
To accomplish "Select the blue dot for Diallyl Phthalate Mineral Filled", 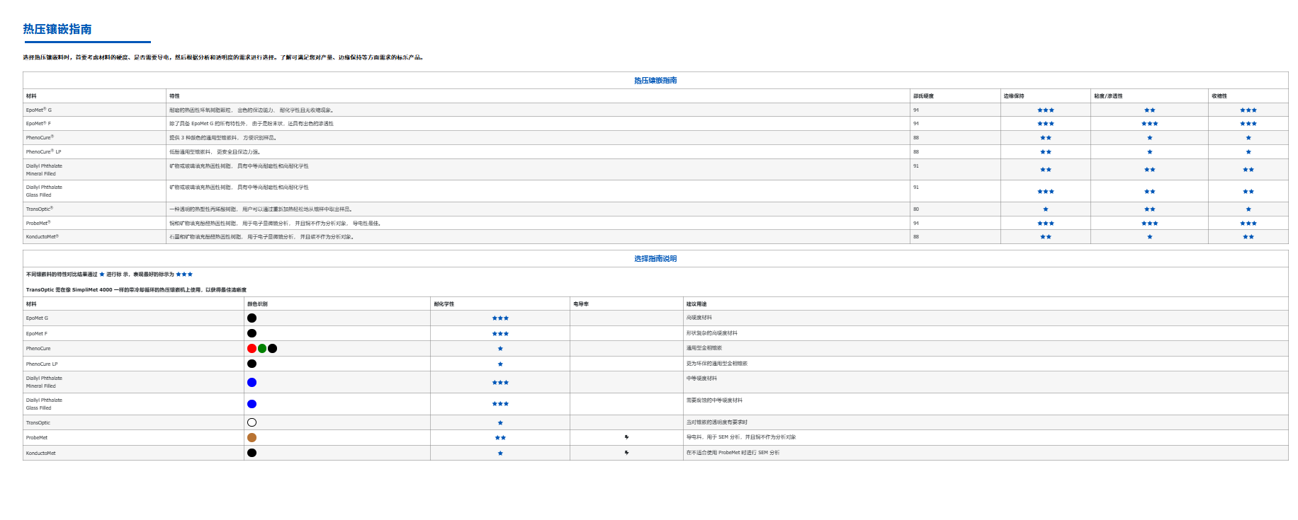I will coord(252,383).
